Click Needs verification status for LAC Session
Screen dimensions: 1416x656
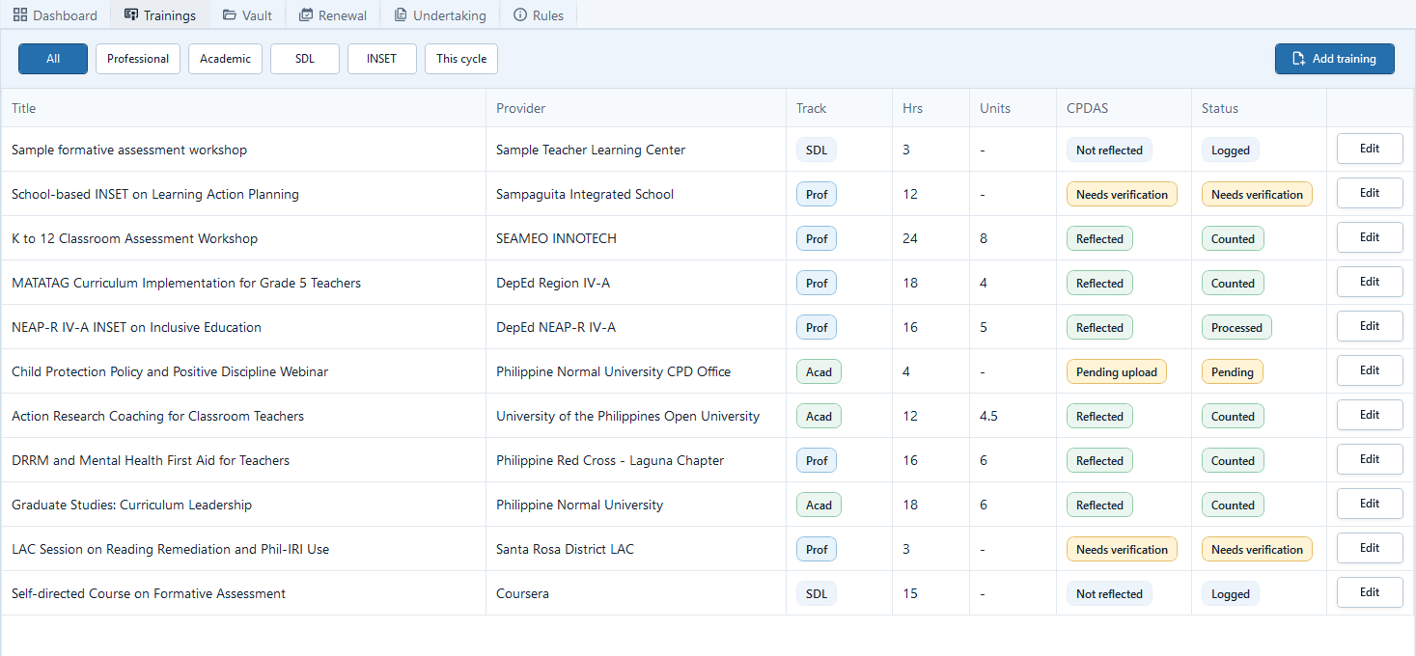(1257, 549)
